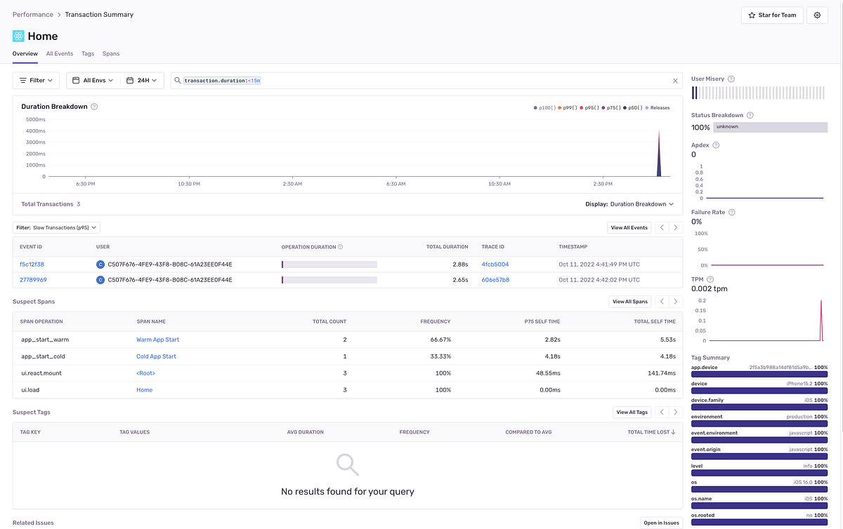Image resolution: width=843 pixels, height=529 pixels.
Task: Click Star for Team button
Action: click(772, 15)
